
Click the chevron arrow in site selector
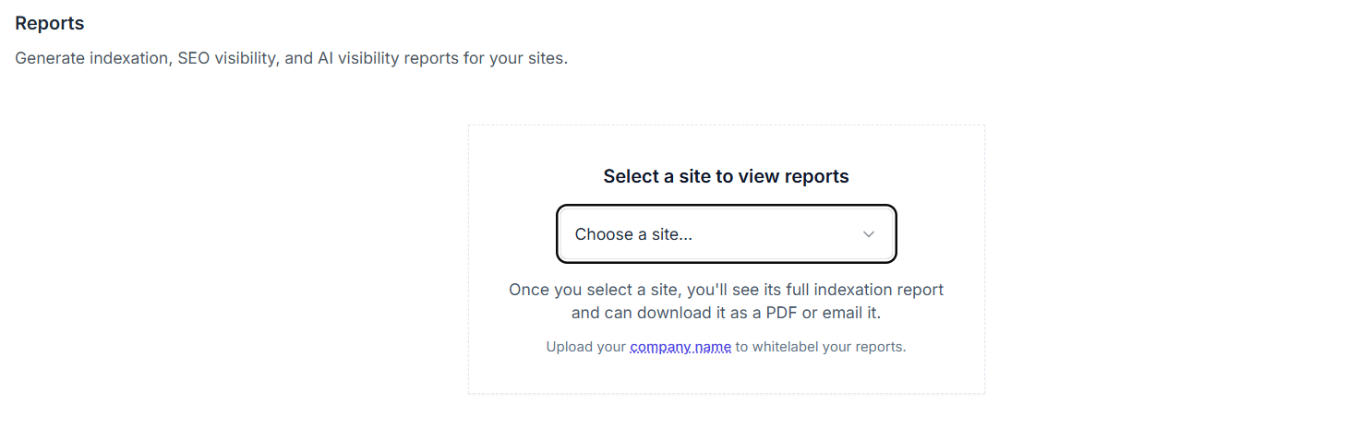(x=868, y=234)
